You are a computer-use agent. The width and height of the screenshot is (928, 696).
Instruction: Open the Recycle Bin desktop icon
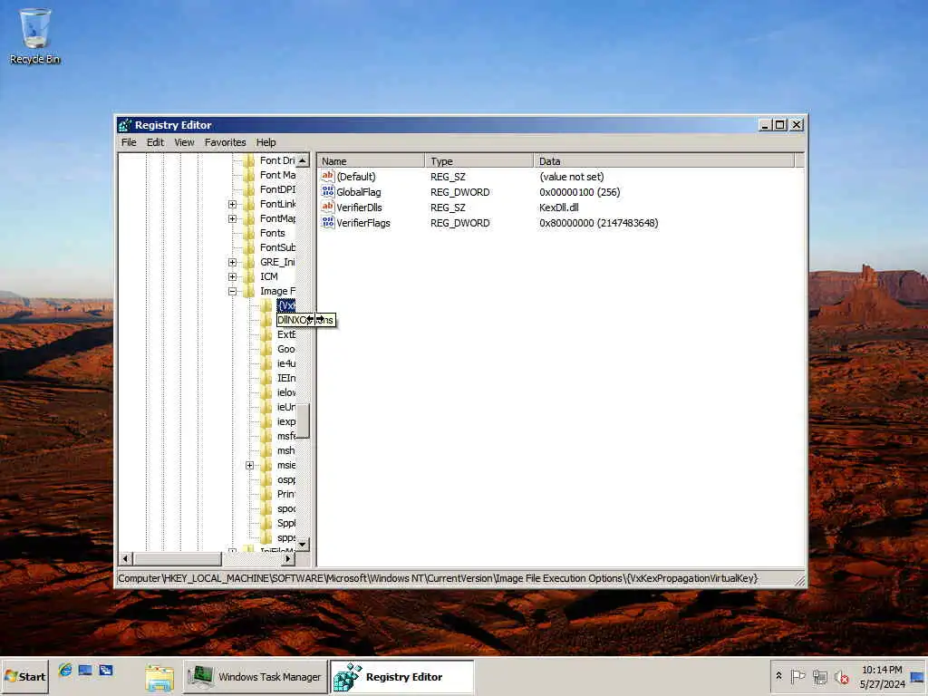[35, 35]
